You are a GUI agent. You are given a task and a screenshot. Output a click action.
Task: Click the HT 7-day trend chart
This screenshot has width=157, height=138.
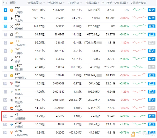[x=139, y=116]
